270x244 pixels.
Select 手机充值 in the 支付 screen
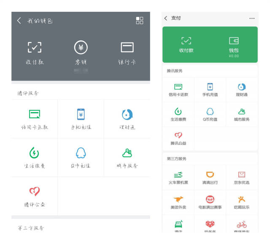(x=210, y=90)
